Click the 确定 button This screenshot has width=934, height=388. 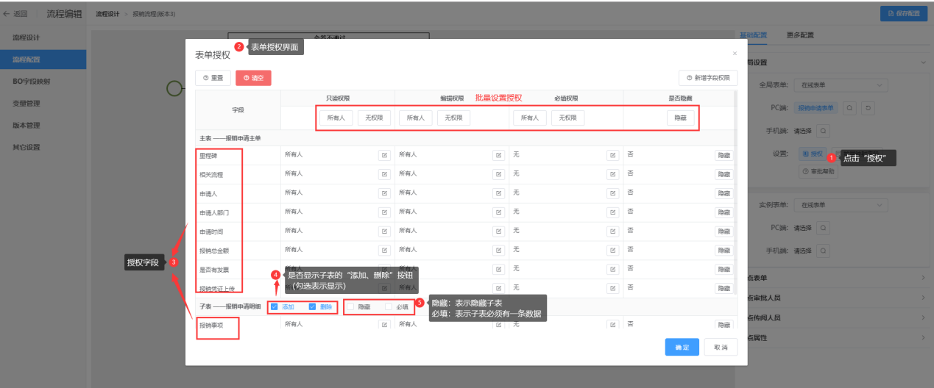point(682,348)
